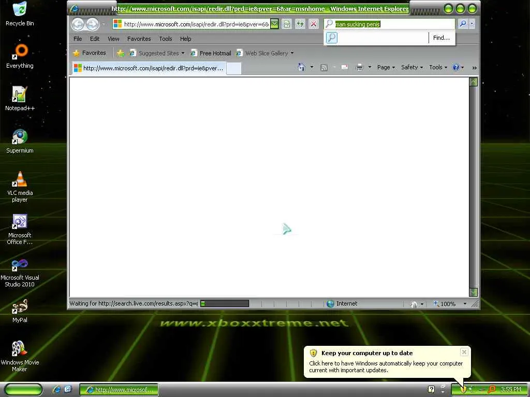Click the scrollbar up arrow
Image resolution: width=530 pixels, height=397 pixels.
click(x=473, y=82)
